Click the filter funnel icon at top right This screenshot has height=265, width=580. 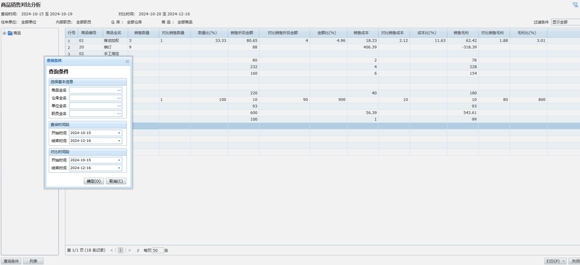(x=575, y=5)
